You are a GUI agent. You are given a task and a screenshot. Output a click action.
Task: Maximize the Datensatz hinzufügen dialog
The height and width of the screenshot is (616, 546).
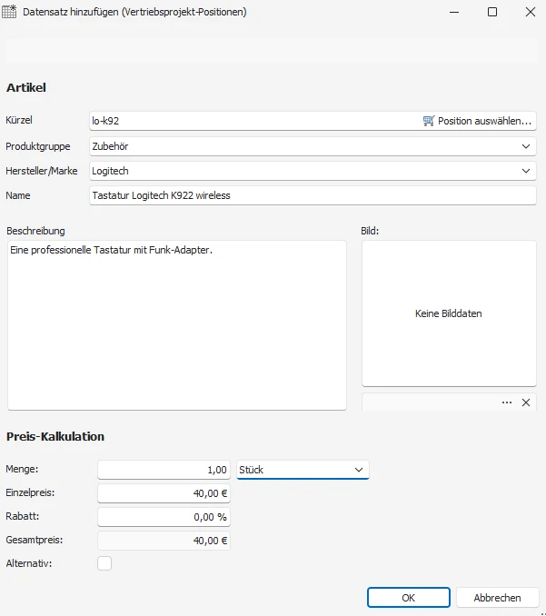492,12
